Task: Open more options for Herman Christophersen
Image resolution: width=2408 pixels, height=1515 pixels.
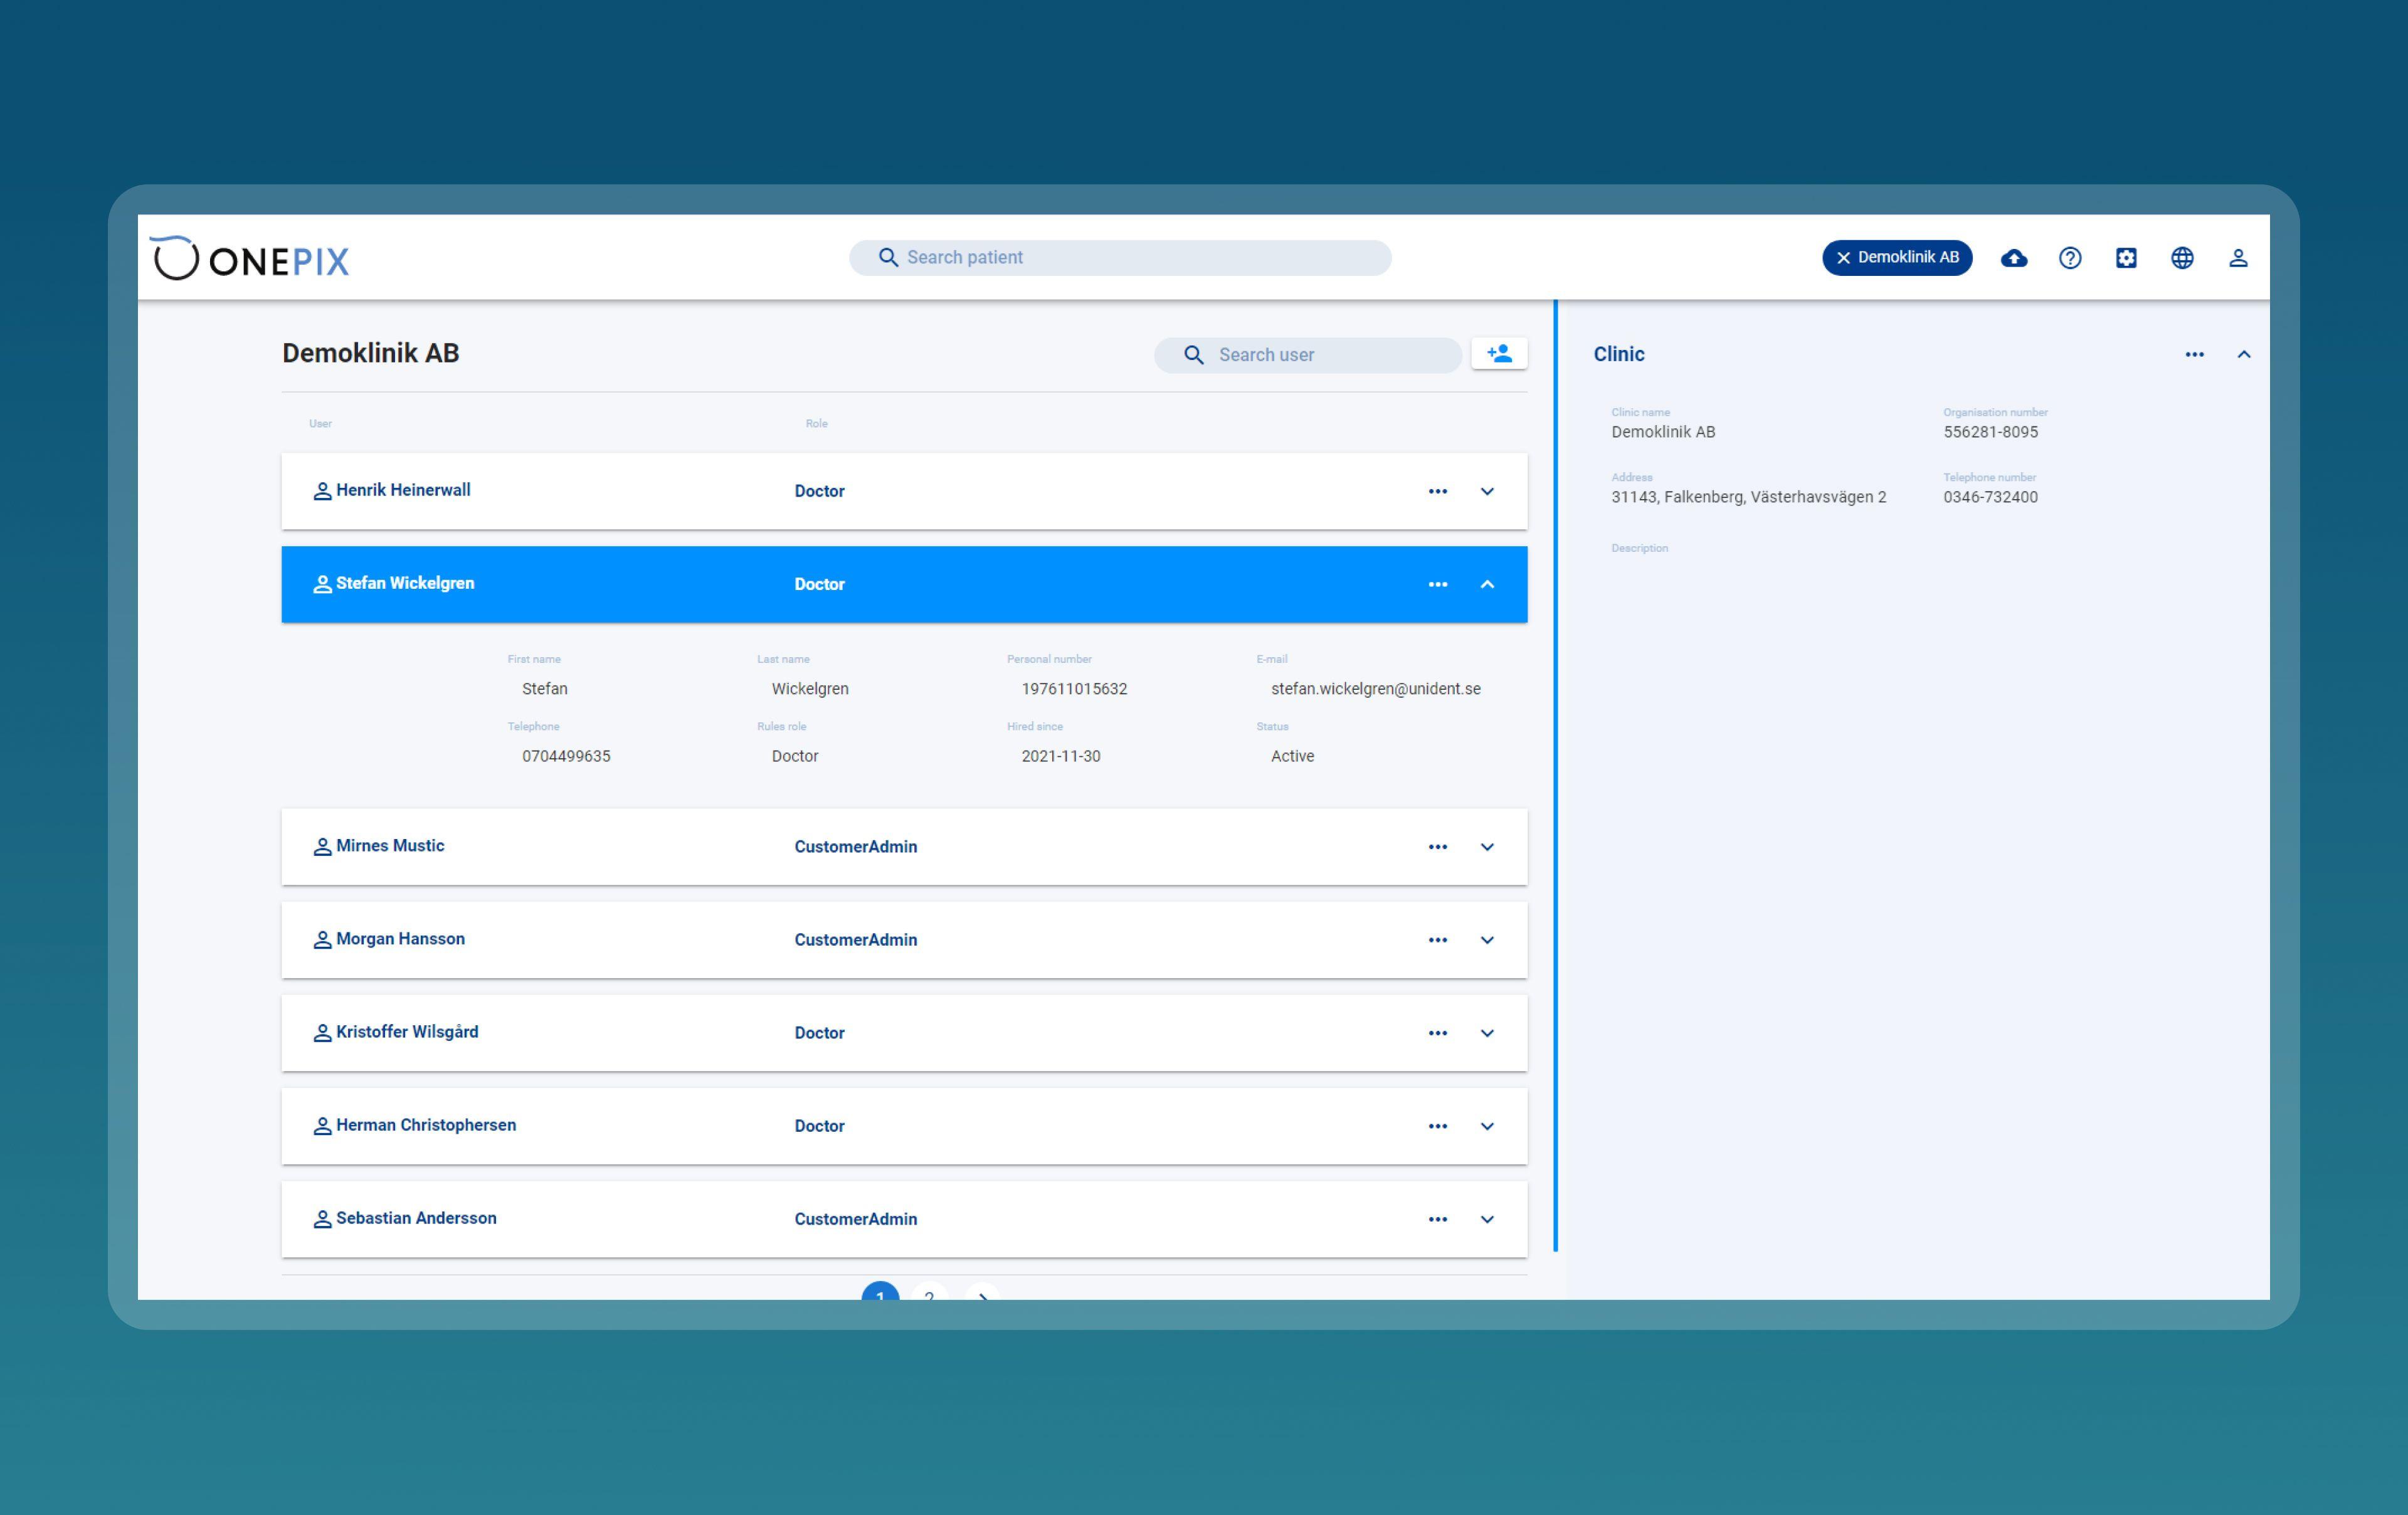Action: click(x=1438, y=1126)
